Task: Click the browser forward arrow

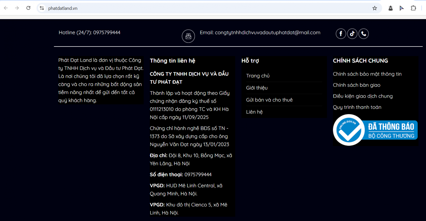Action: [17, 8]
